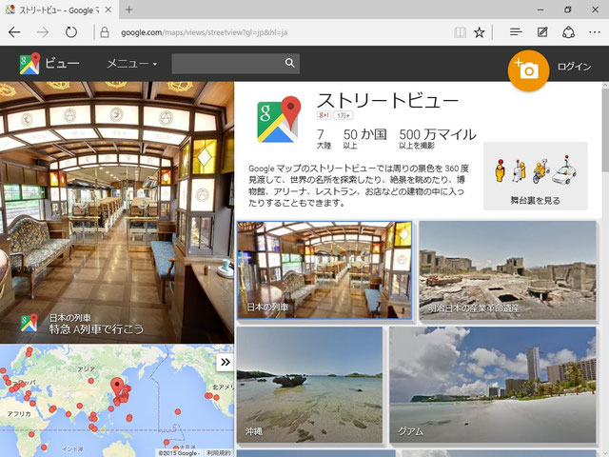The width and height of the screenshot is (609, 457).
Task: Click the Street View car icon
Action: pos(564,169)
